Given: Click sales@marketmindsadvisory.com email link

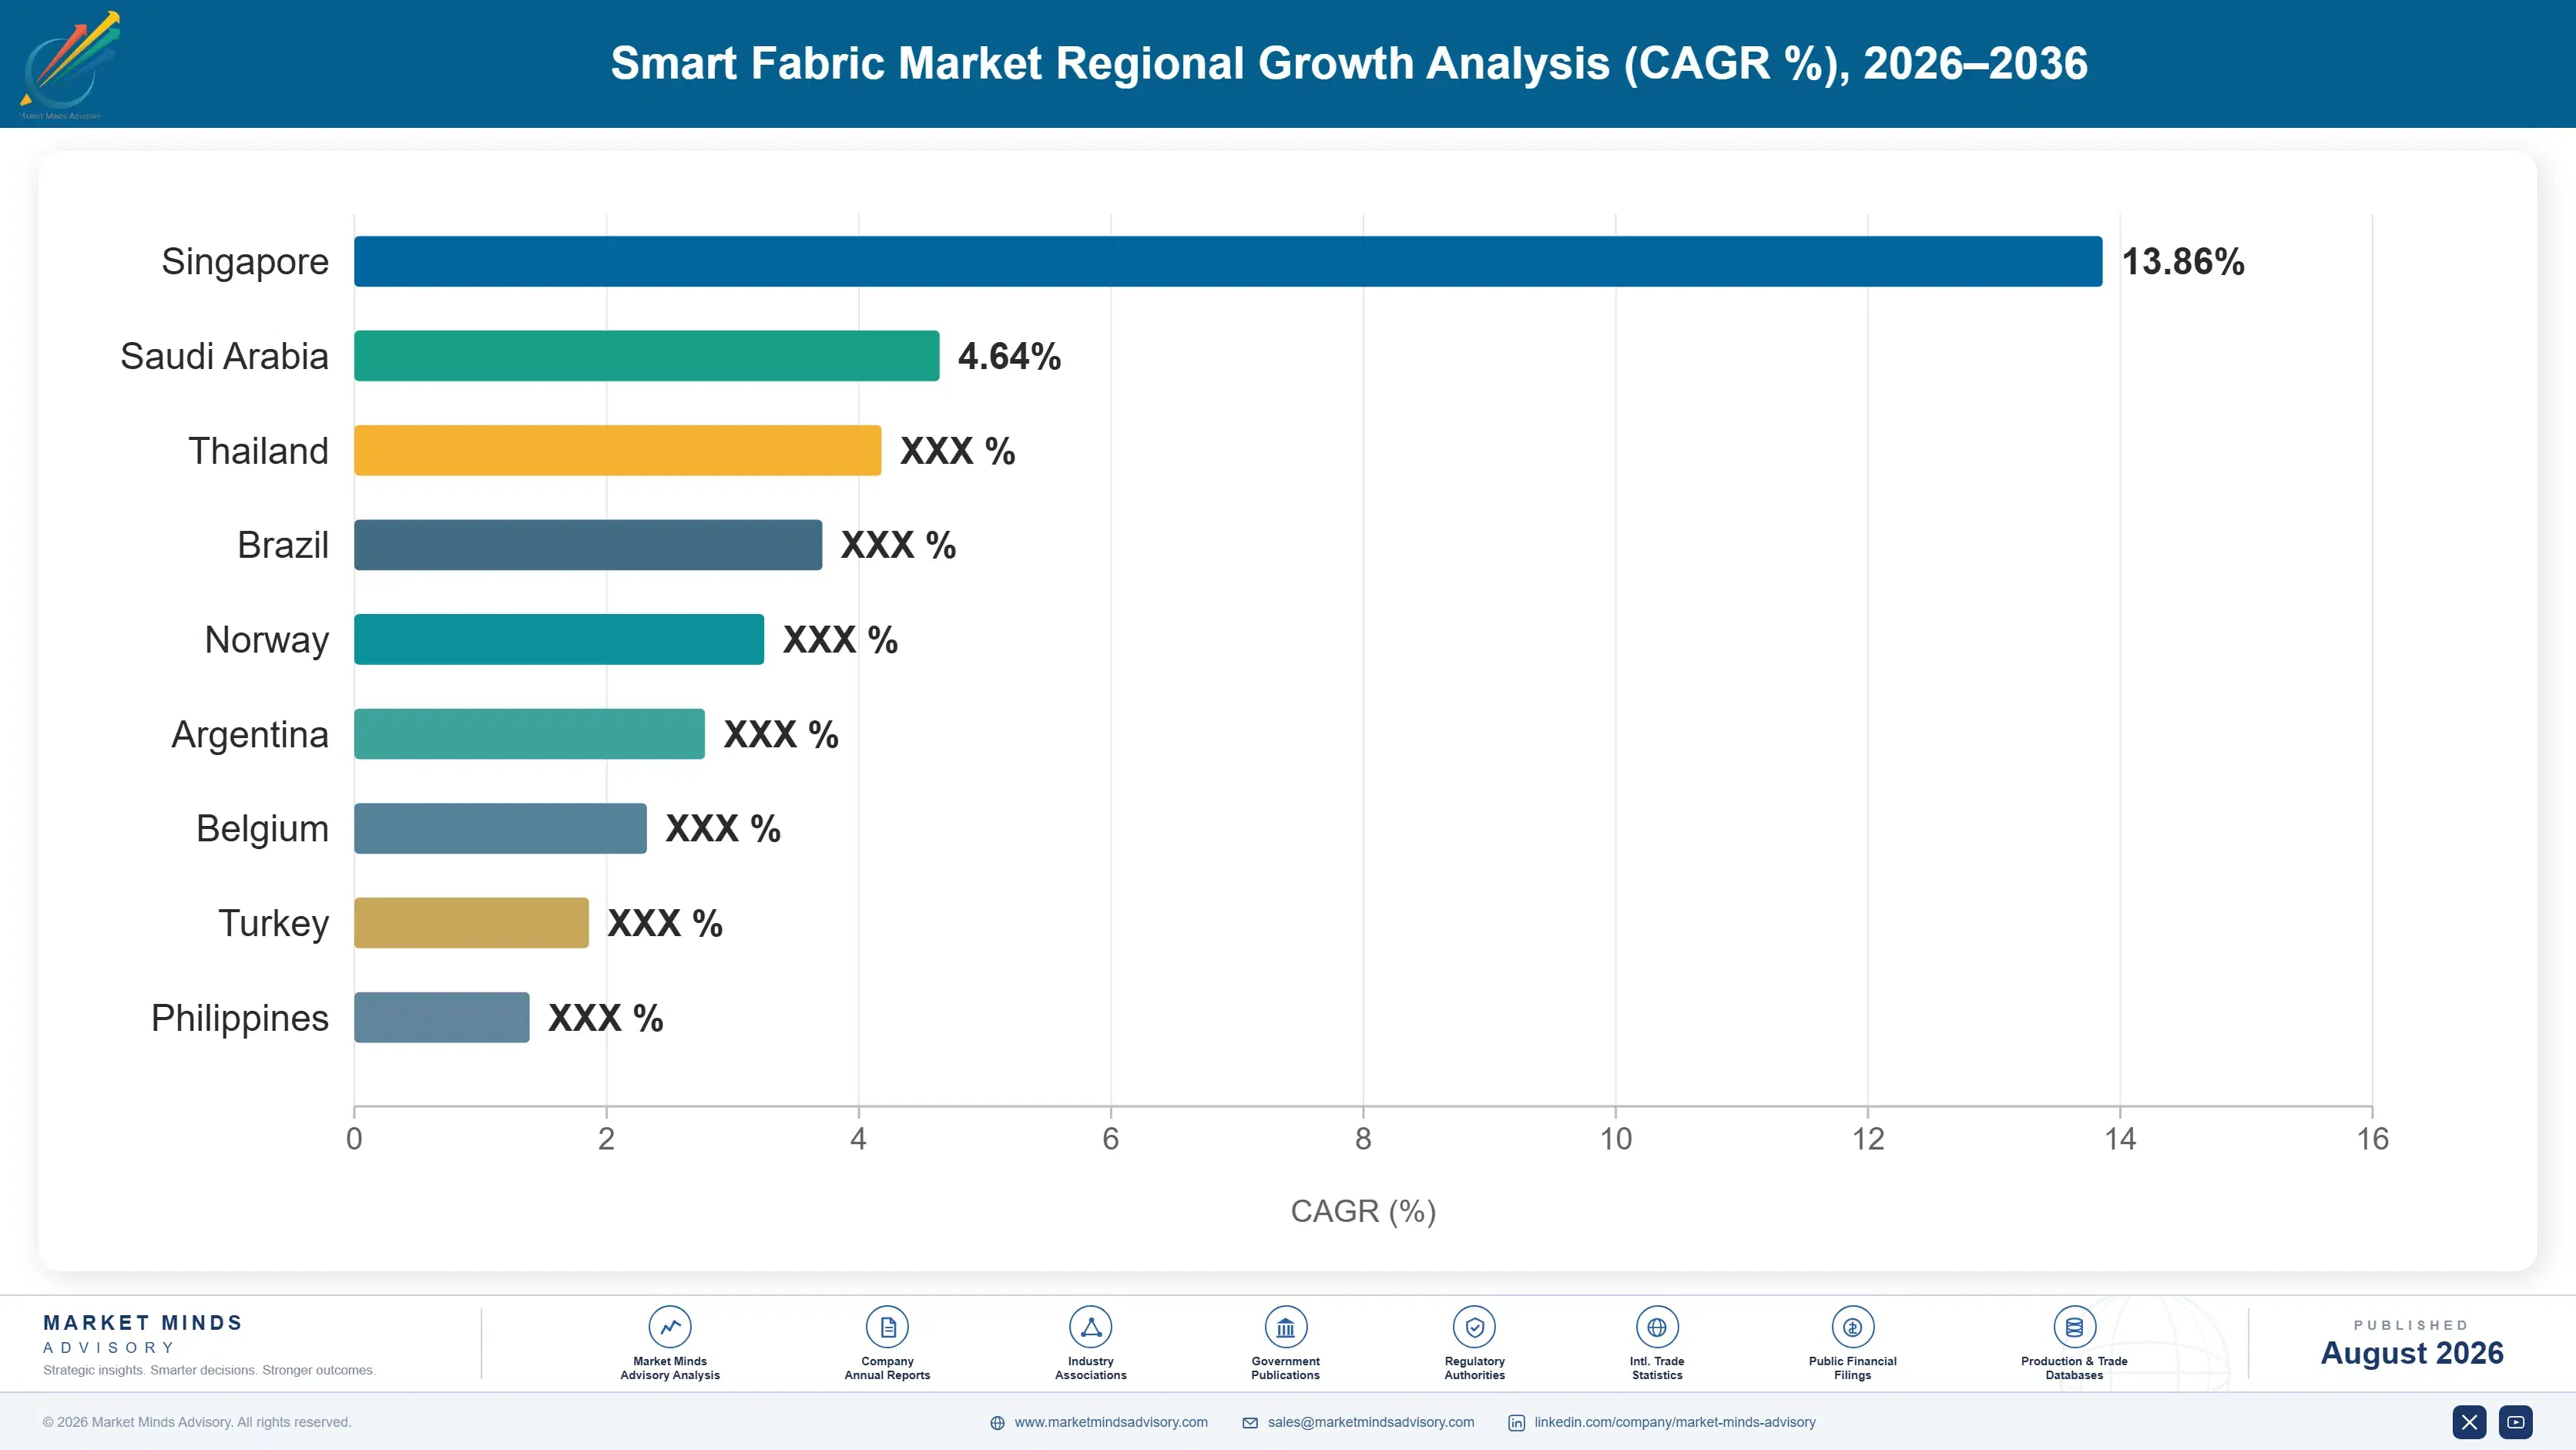Looking at the screenshot, I should click(1371, 1422).
